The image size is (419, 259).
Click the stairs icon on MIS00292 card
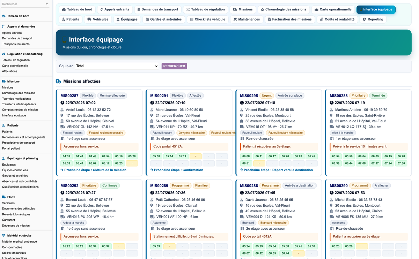click(63, 229)
